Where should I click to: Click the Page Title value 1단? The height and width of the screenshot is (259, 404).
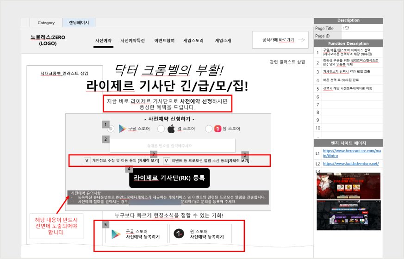pos(346,28)
